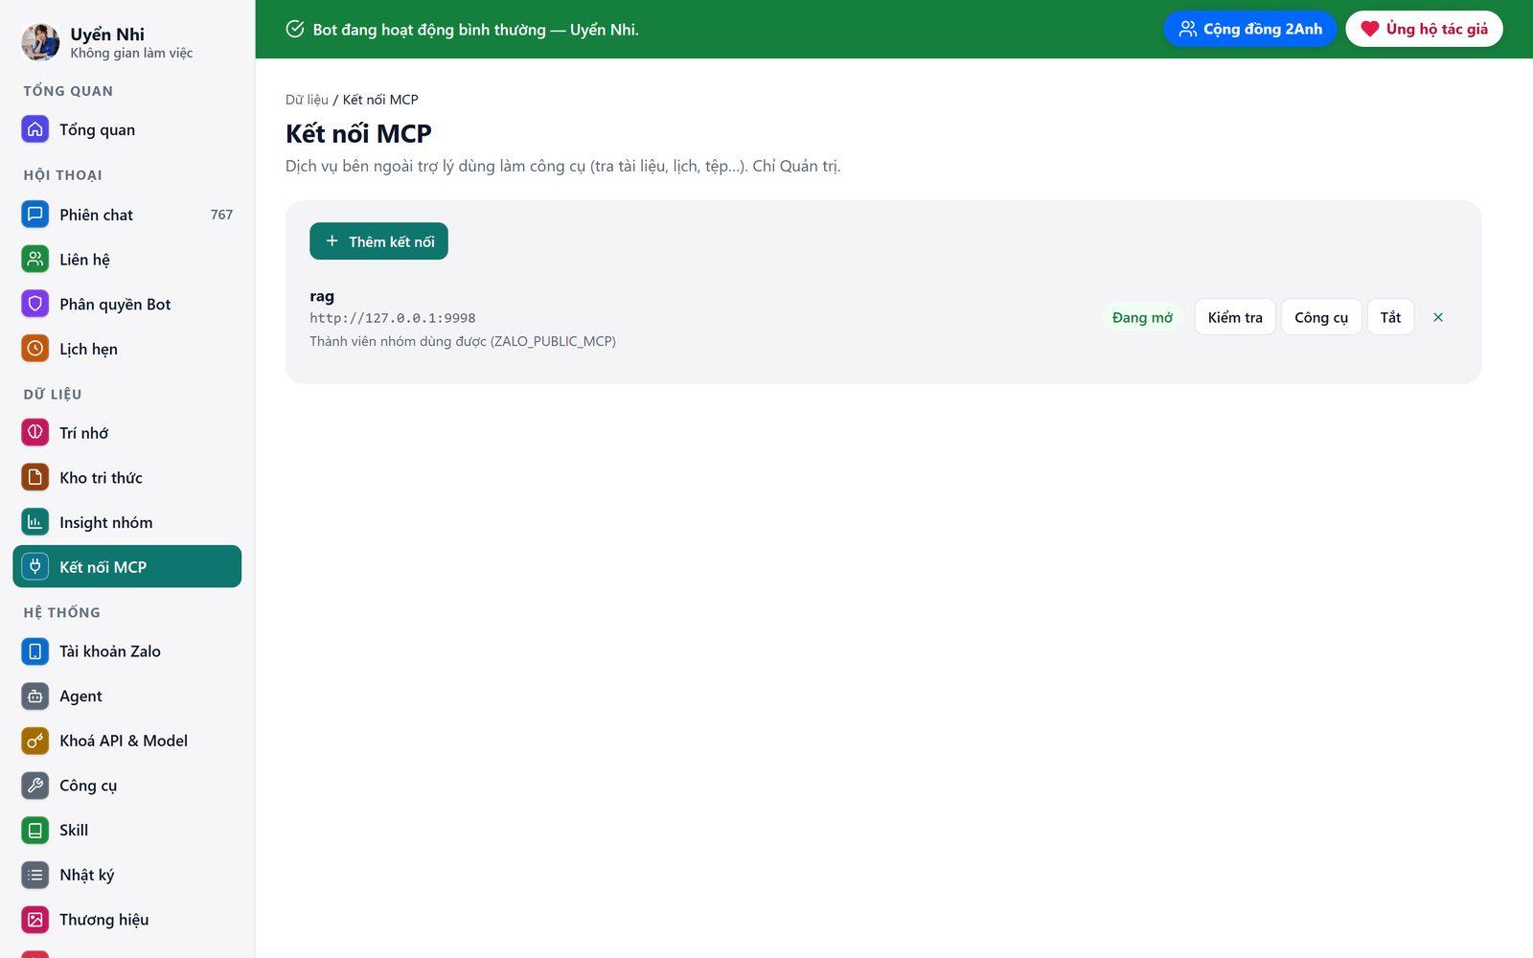This screenshot has width=1533, height=958.
Task: Click the Kết nối MCP plug icon
Action: [35, 566]
